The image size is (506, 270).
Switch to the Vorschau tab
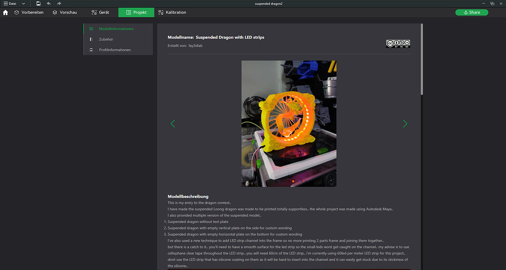click(65, 12)
